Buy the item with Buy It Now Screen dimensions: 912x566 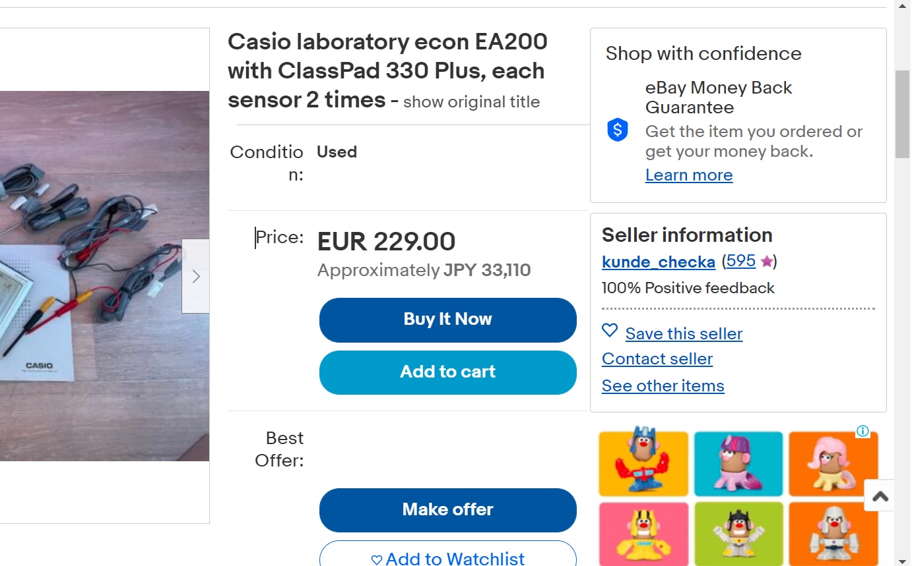[x=448, y=320]
